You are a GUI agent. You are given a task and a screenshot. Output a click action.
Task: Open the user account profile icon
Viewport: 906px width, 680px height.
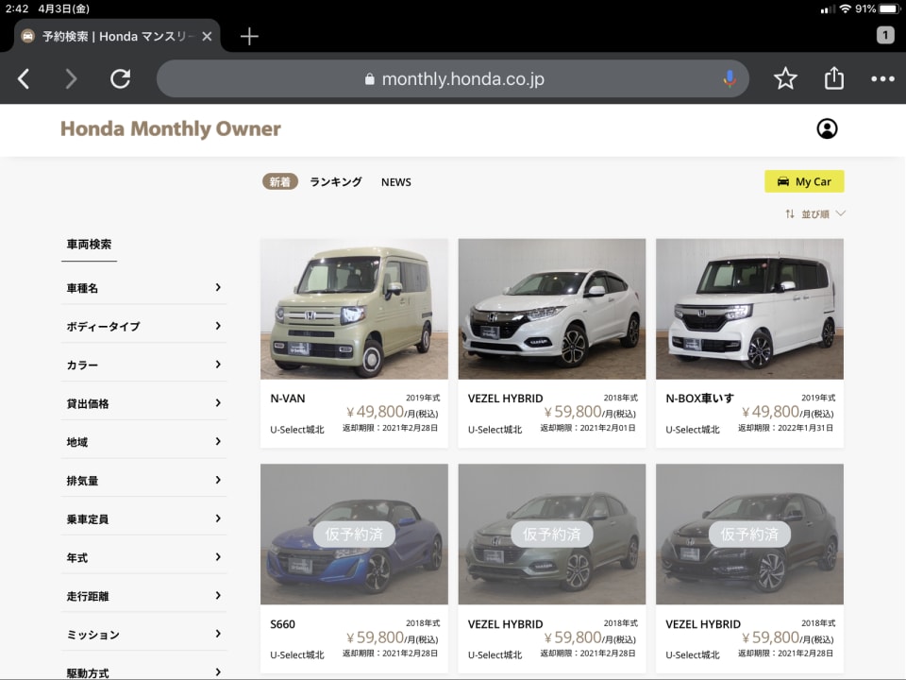click(827, 128)
